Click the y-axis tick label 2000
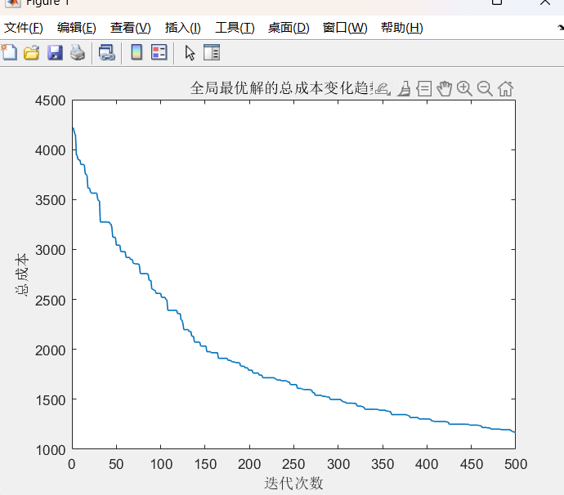This screenshot has width=564, height=495. 51,350
